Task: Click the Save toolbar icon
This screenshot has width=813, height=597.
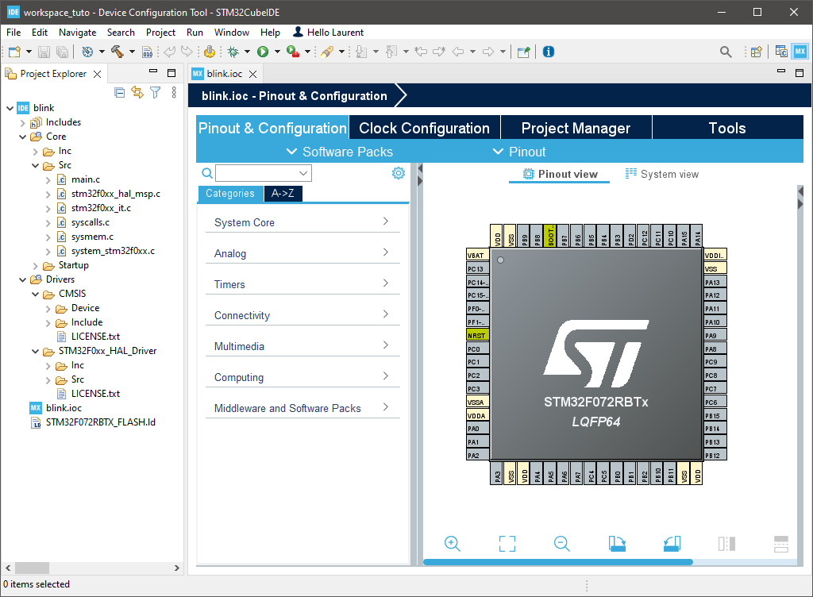Action: pyautogui.click(x=44, y=52)
